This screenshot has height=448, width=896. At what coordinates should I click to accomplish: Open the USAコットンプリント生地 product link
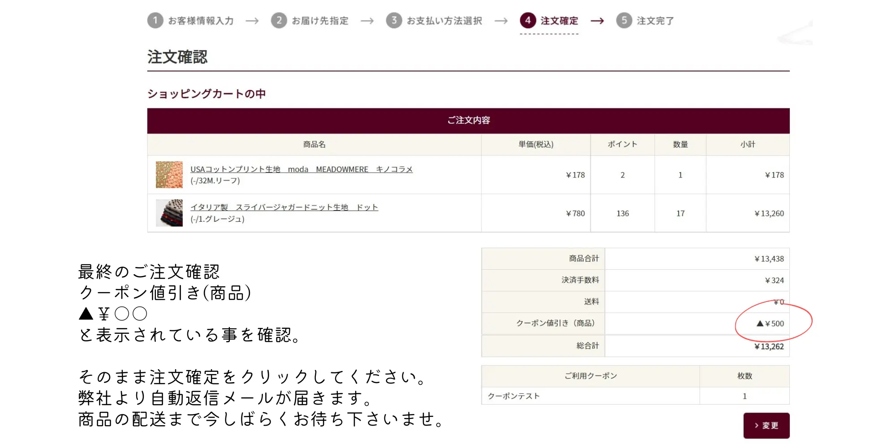tap(301, 169)
